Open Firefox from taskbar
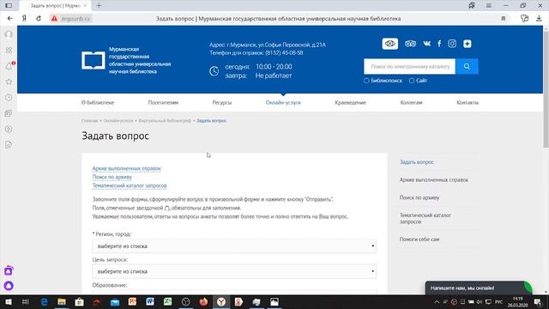 [x=203, y=301]
